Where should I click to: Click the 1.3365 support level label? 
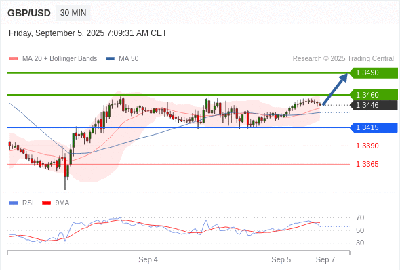(x=367, y=164)
